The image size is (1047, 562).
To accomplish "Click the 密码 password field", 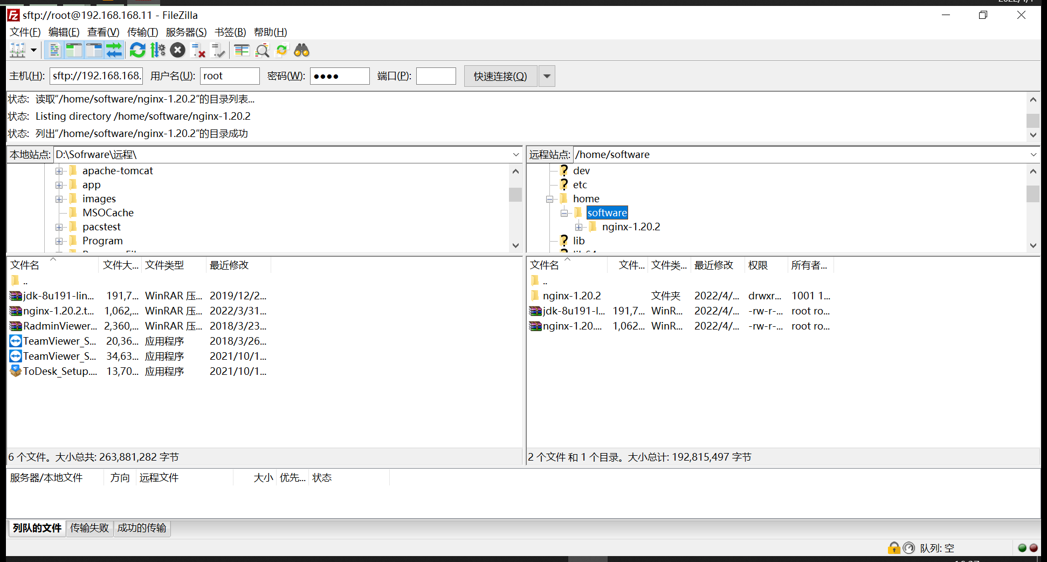I will tap(340, 76).
